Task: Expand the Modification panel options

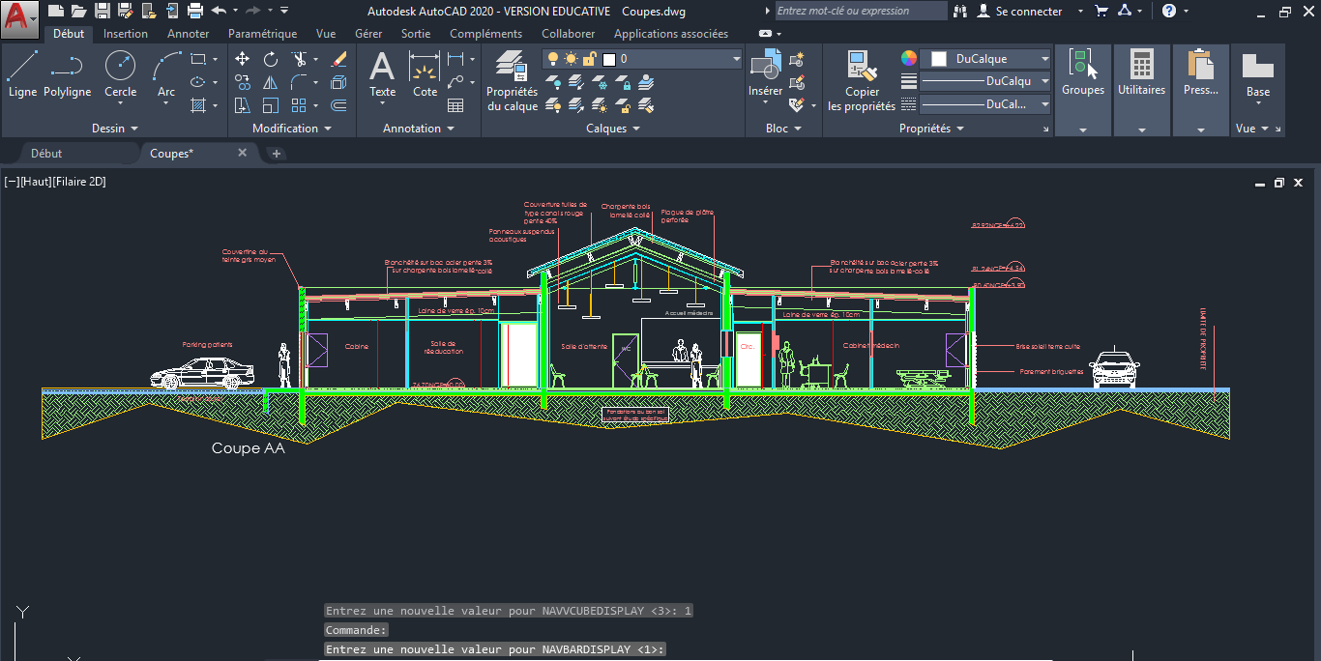Action: point(292,129)
